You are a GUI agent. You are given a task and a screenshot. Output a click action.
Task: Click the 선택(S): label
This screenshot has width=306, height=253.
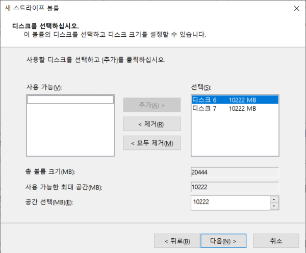point(201,87)
